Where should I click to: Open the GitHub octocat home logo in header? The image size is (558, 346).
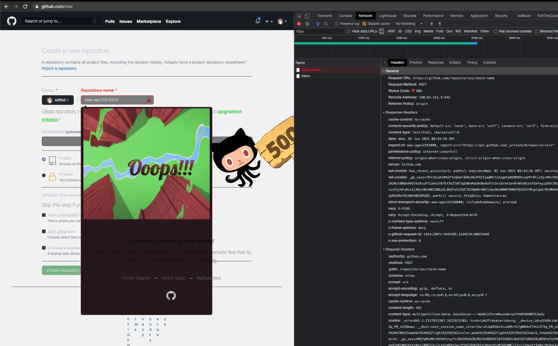coord(12,21)
